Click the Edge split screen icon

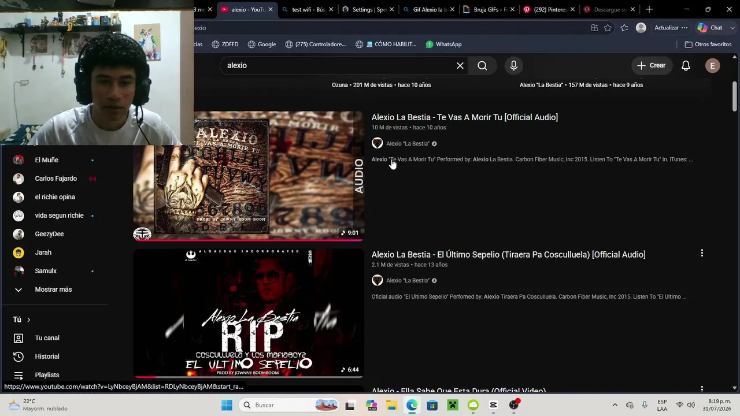(594, 28)
